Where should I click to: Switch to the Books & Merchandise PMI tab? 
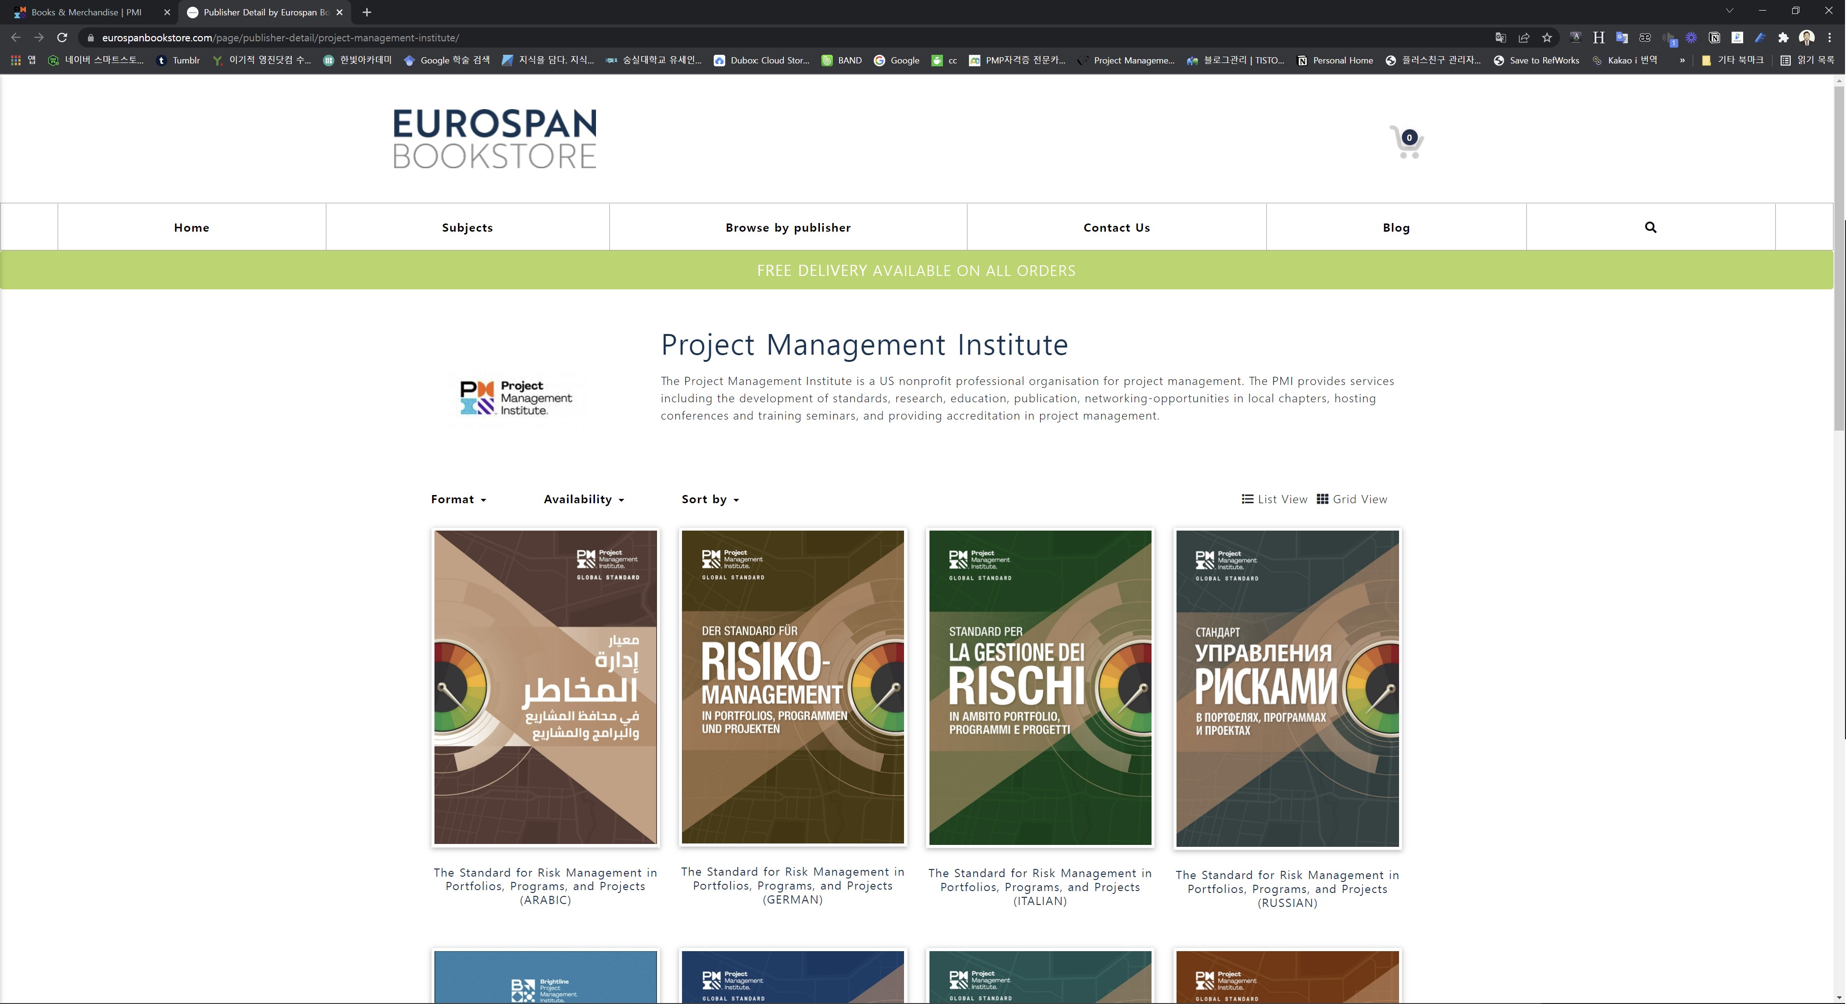coord(86,12)
